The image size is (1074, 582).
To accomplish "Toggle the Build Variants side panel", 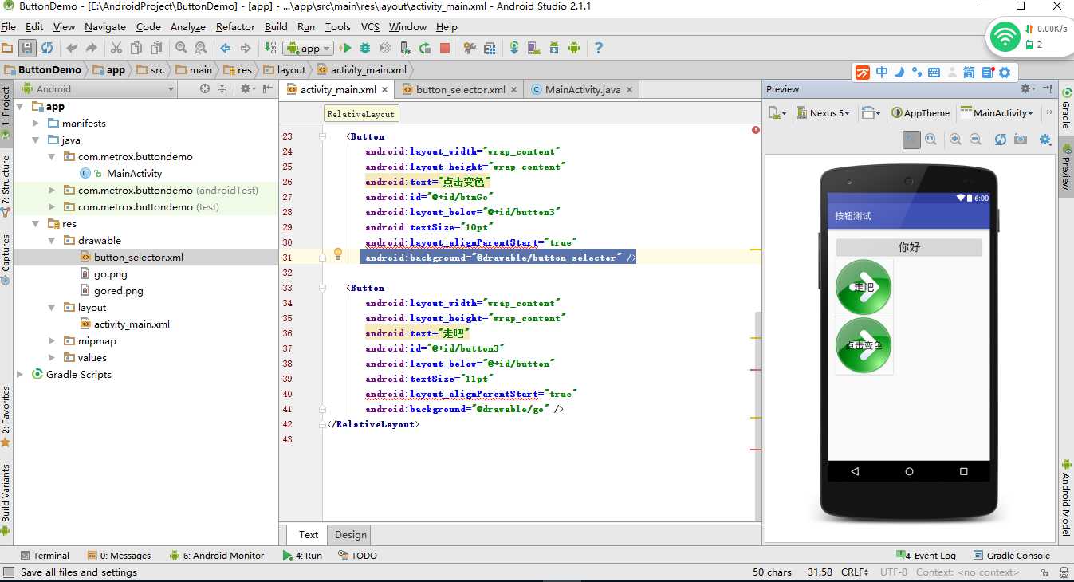I will [6, 498].
